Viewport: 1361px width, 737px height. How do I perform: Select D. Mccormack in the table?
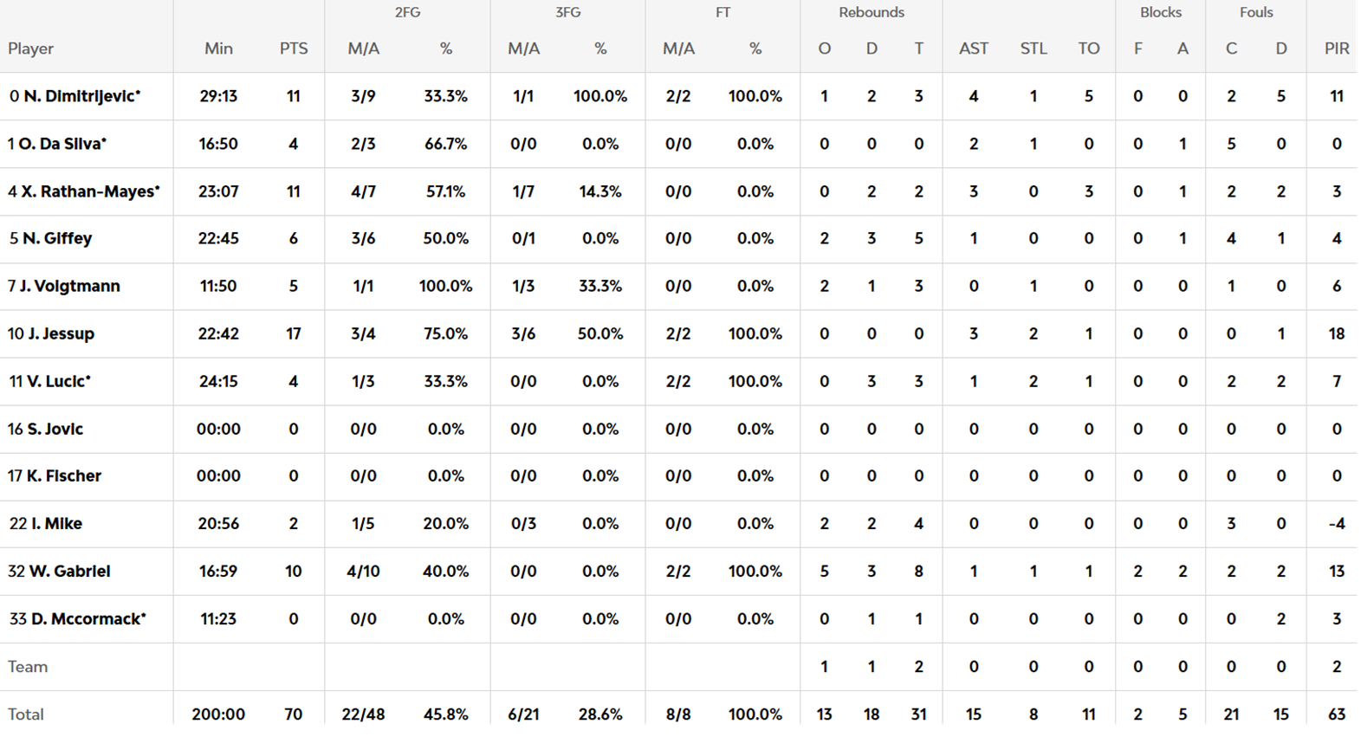87,618
